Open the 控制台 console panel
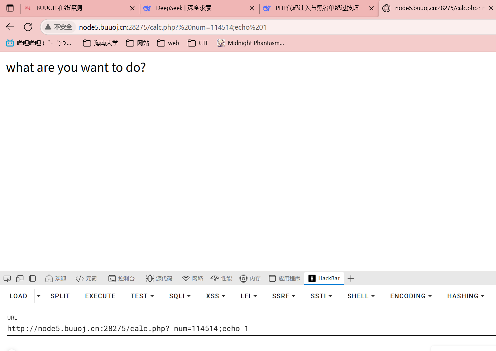 pyautogui.click(x=122, y=279)
